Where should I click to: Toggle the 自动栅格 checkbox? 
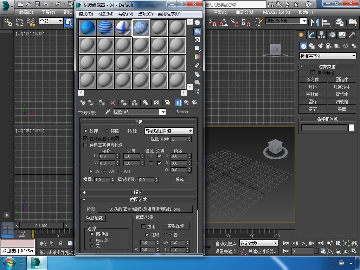[x=312, y=73]
